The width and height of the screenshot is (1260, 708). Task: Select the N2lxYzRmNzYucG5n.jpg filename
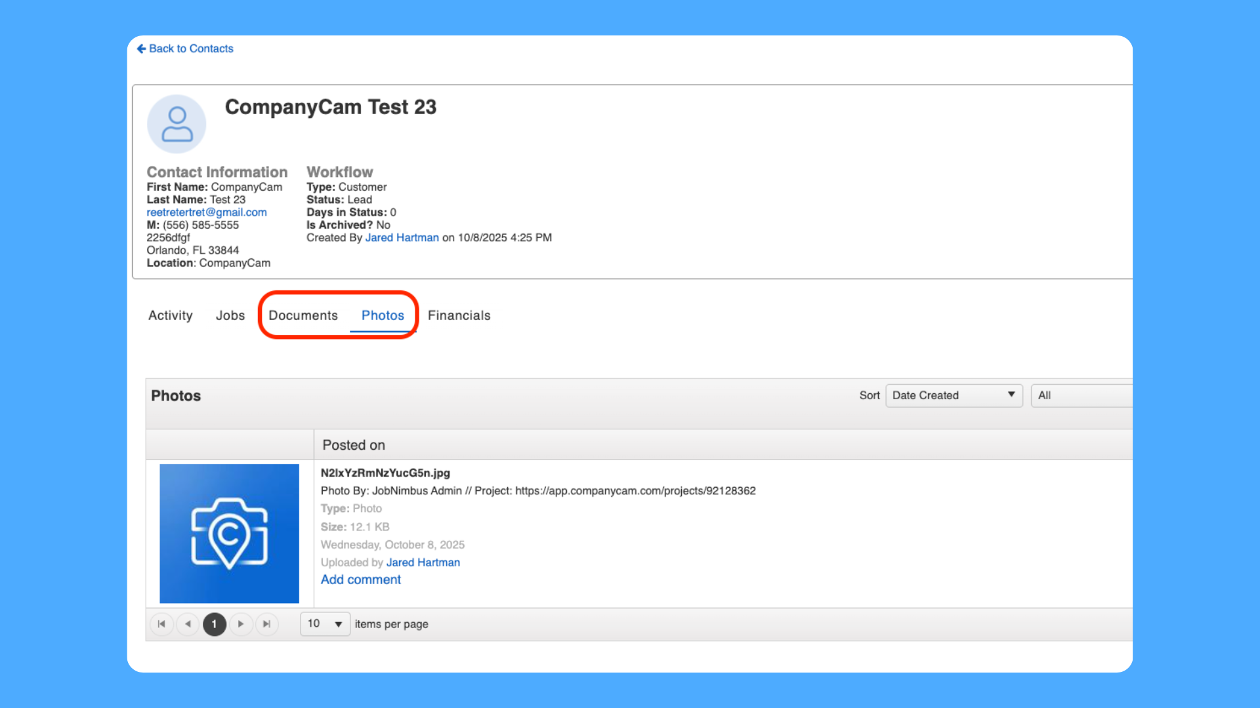tap(385, 473)
